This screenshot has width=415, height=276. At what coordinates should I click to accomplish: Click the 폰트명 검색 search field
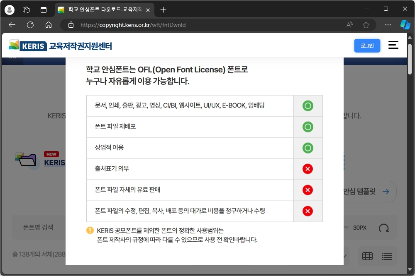point(39,227)
